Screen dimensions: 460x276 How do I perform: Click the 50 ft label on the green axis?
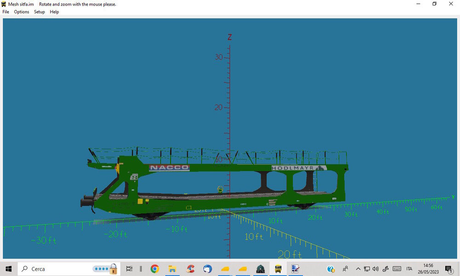411,209
